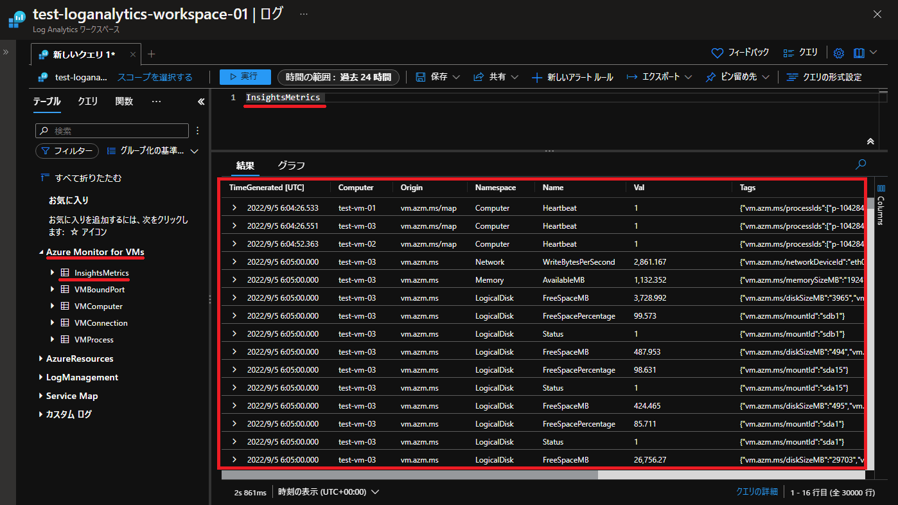Click the vertical results scrollbar
The width and height of the screenshot is (898, 505).
coord(870,204)
